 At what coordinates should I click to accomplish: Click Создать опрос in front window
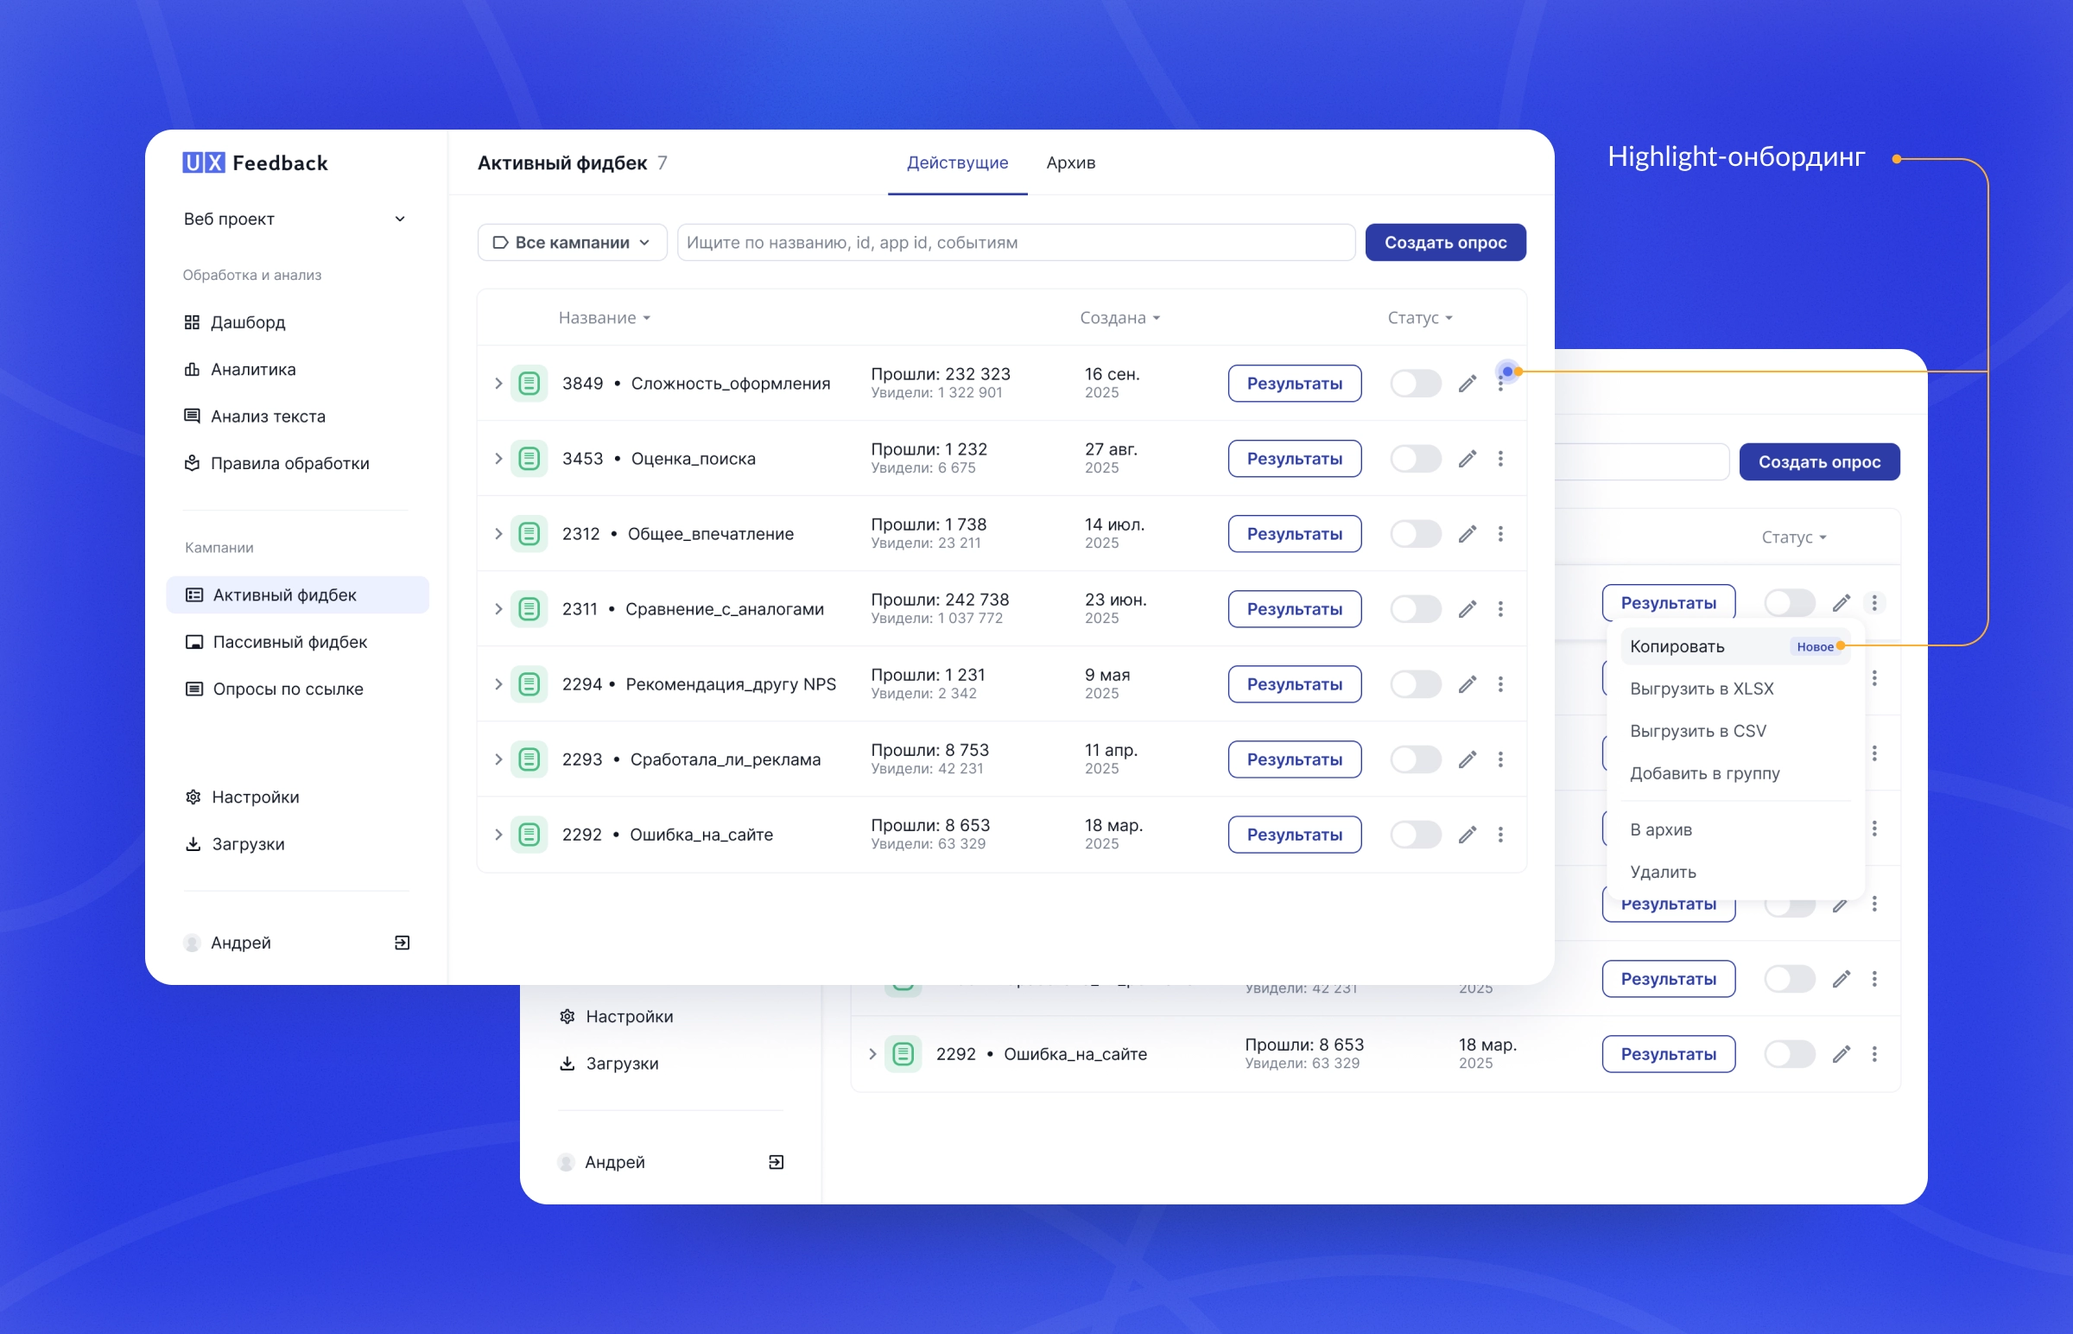coord(1445,243)
